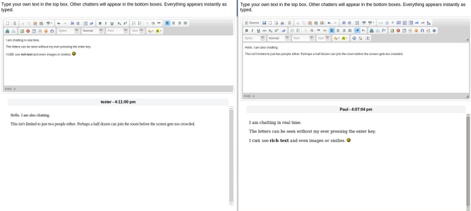Toggle left-to-right text direction in right editor
This screenshot has width=471, height=211.
[357, 30]
